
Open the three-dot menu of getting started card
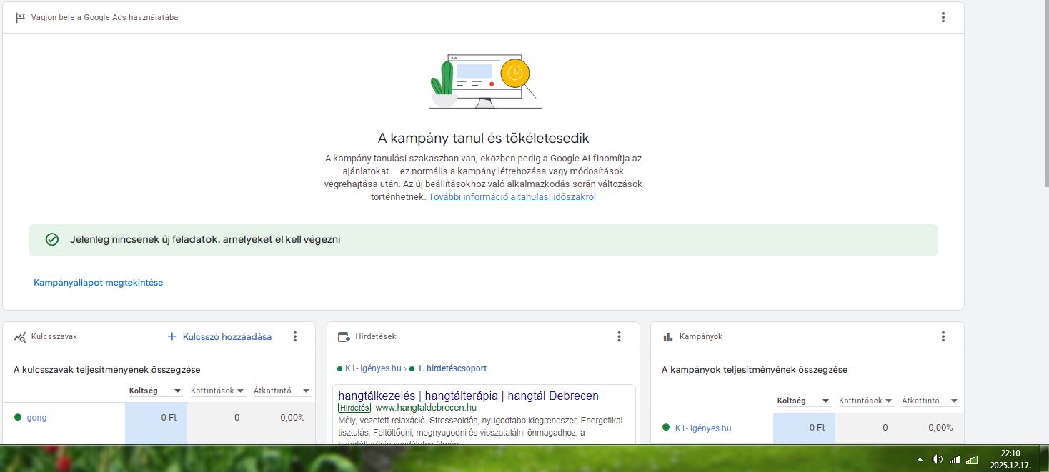tap(943, 17)
